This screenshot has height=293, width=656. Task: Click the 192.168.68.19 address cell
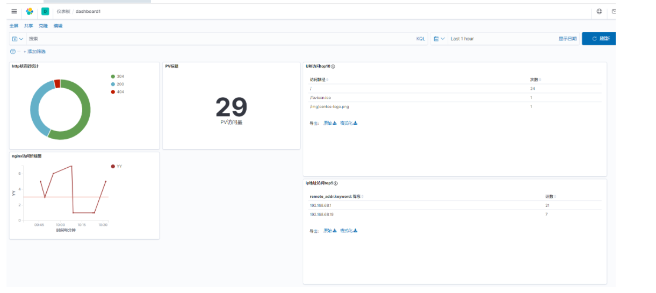(x=321, y=215)
